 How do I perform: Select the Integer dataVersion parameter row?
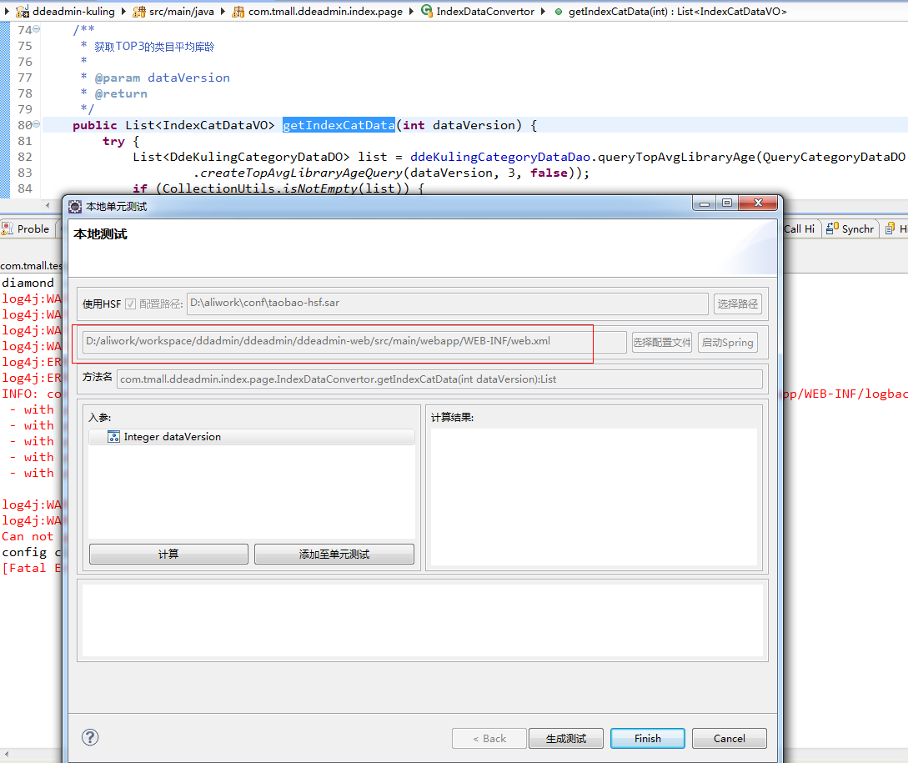tap(250, 437)
